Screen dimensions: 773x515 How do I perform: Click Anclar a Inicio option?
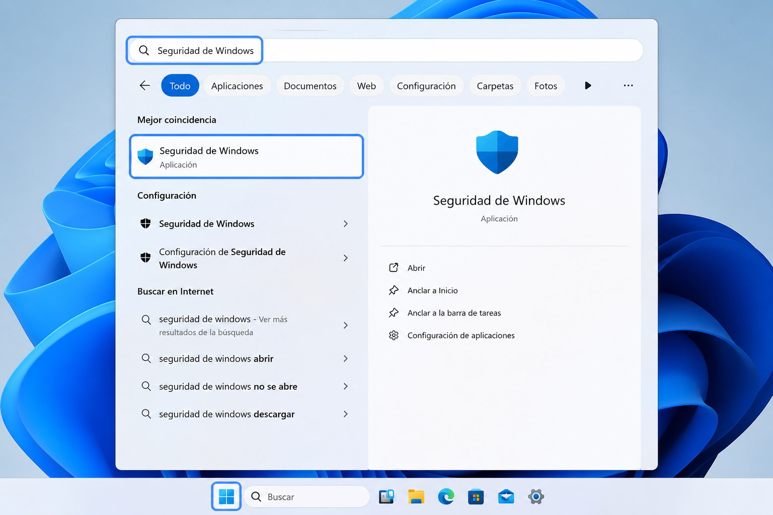coord(433,291)
